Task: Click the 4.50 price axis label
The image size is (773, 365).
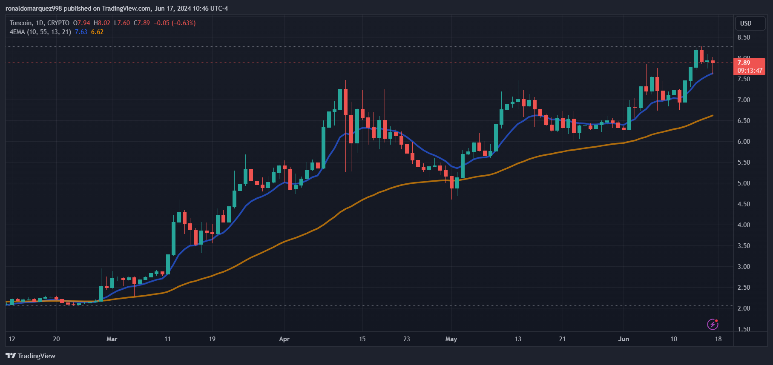Action: 744,204
